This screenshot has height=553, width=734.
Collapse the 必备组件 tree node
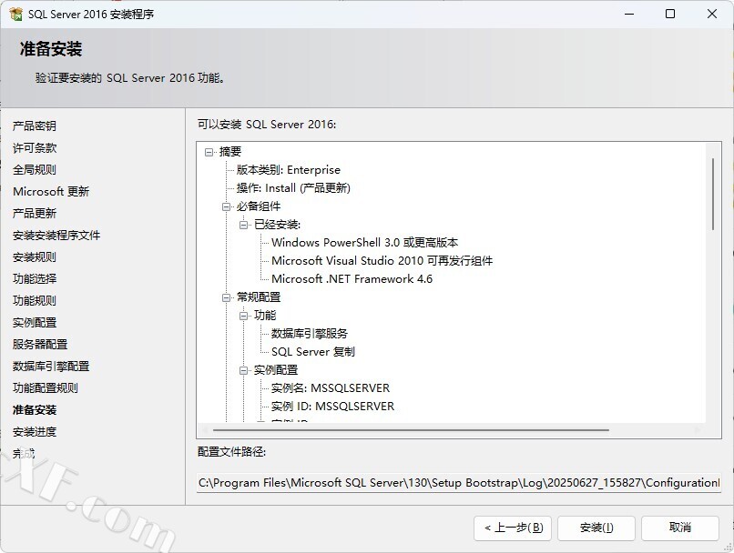point(226,206)
